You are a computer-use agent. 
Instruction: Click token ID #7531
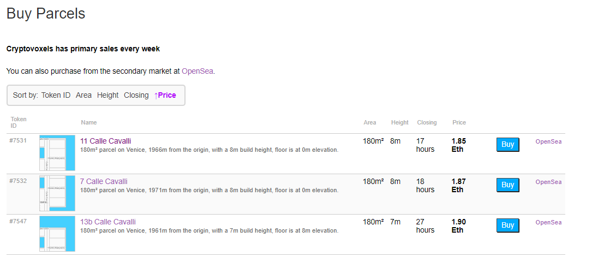pyautogui.click(x=18, y=141)
